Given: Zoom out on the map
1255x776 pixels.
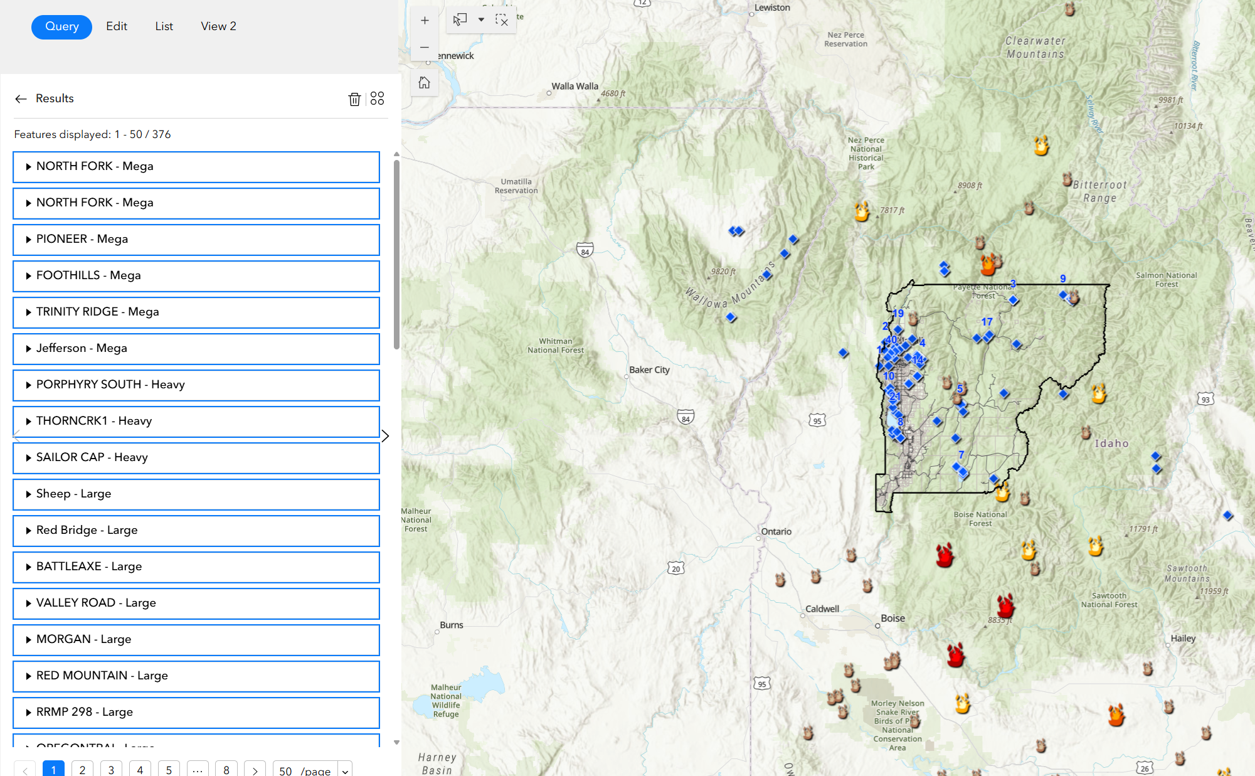Looking at the screenshot, I should tap(425, 48).
